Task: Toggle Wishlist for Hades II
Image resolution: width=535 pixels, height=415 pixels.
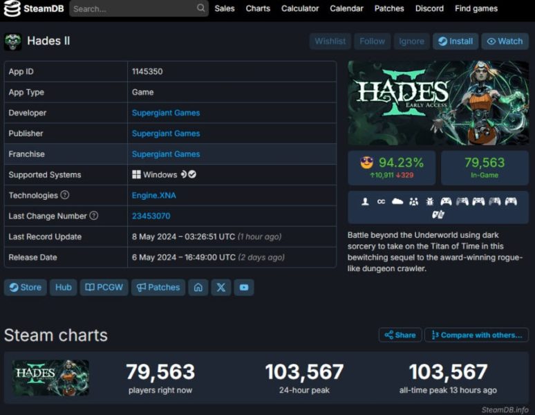Action: pos(330,41)
